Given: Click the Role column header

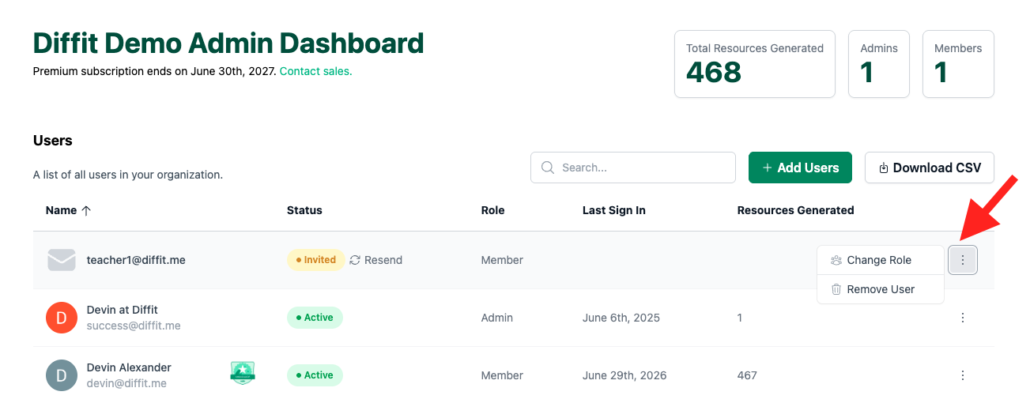Looking at the screenshot, I should click(492, 210).
